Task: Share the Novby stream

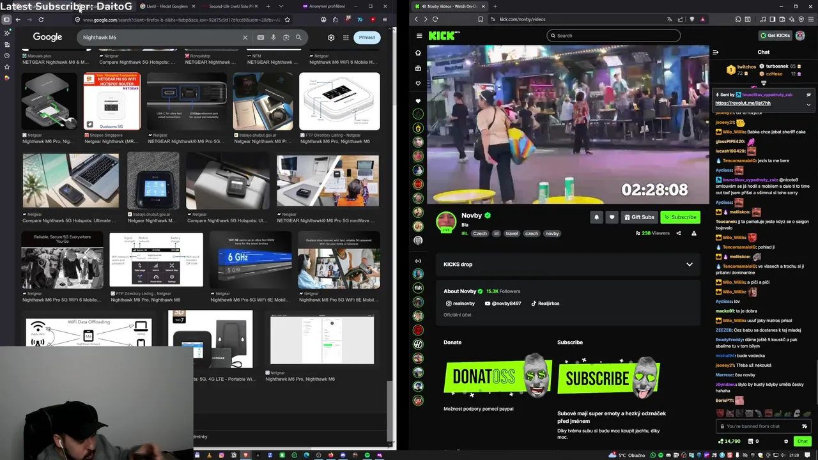Action: click(679, 233)
